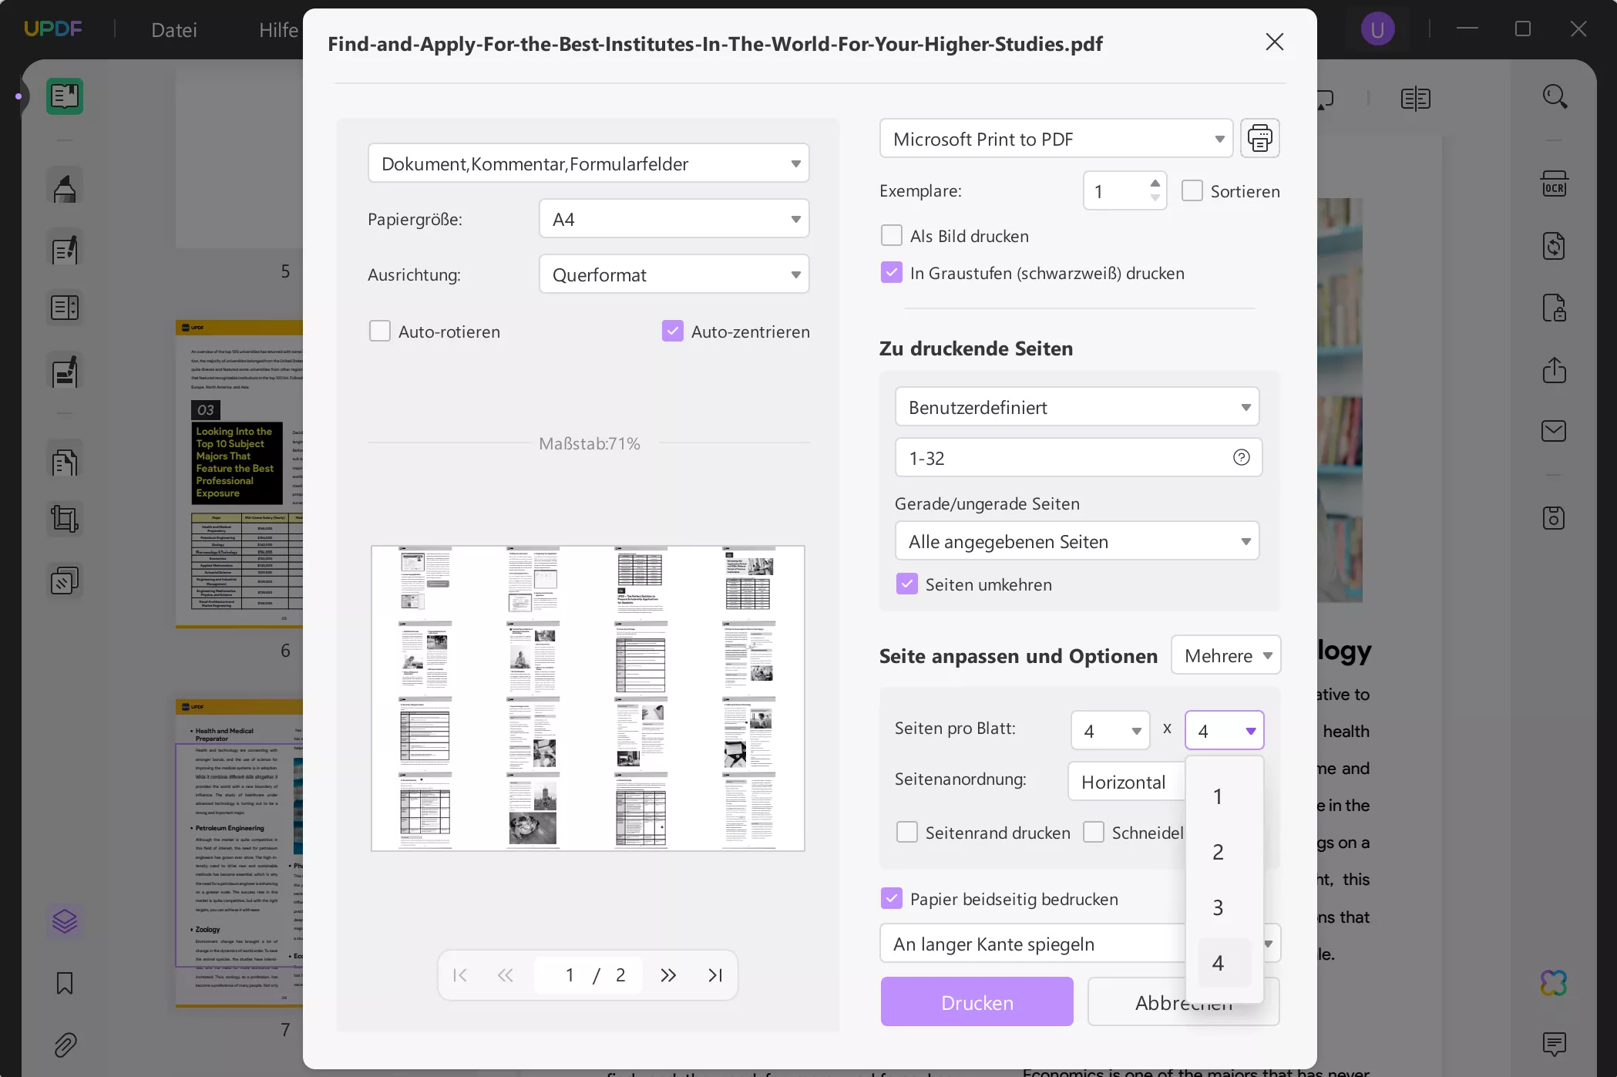Jump to last preview page
Image resolution: width=1617 pixels, height=1077 pixels.
tap(714, 975)
